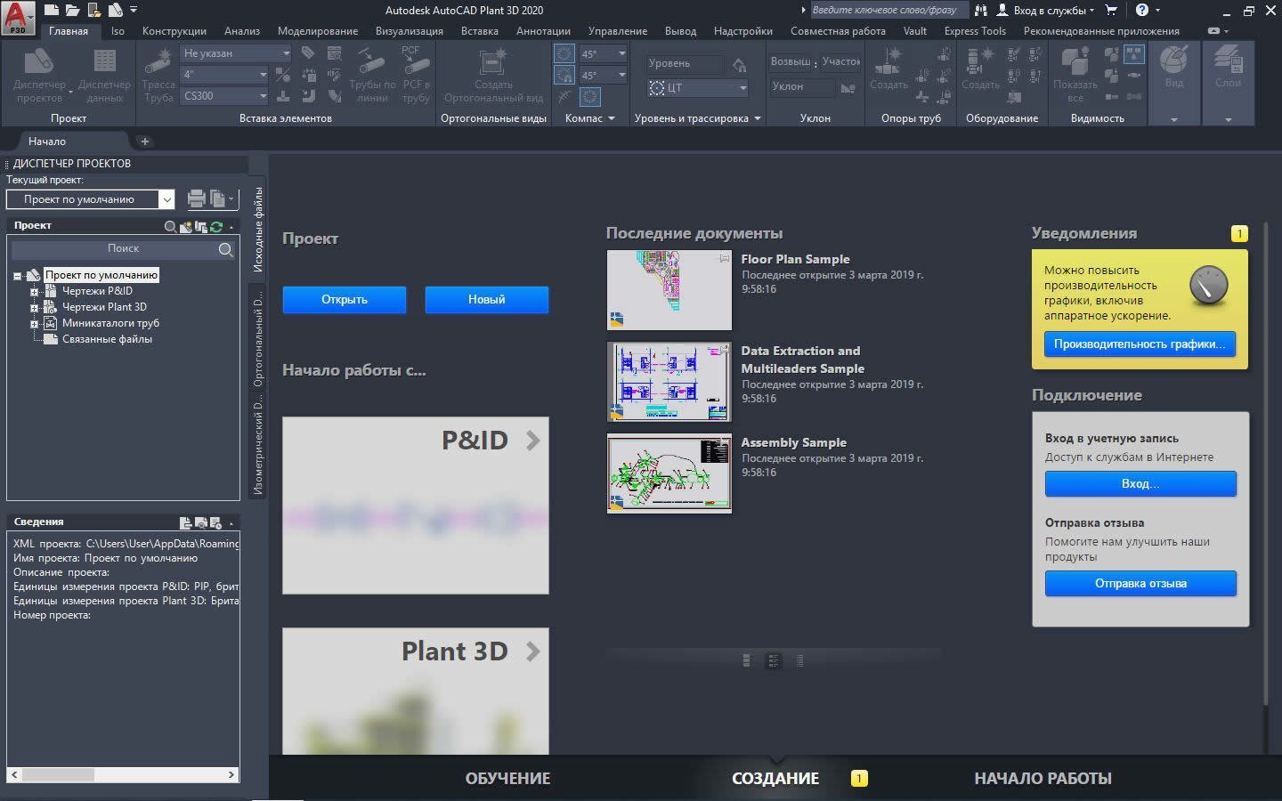Screen dimensions: 1282x801
Task: Click the home icon next to Уровень field
Action: point(739,64)
